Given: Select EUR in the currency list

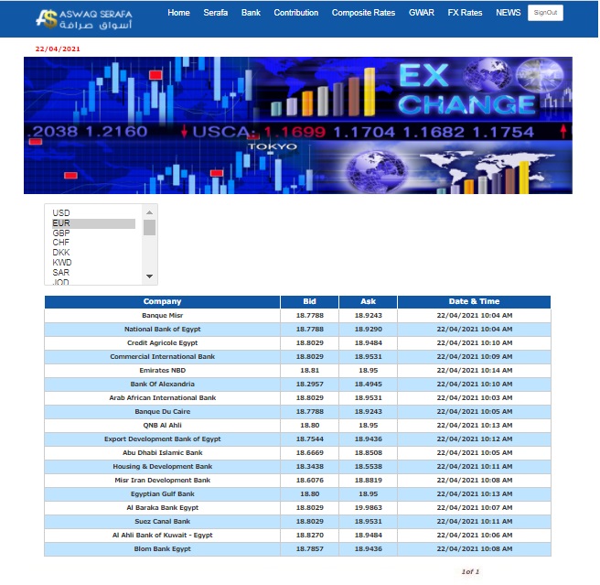Looking at the screenshot, I should click(x=93, y=223).
